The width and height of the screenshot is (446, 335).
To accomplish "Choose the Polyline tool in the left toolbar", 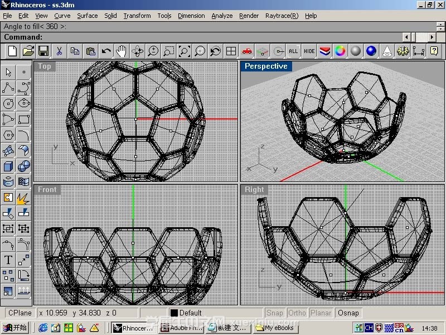I will (8, 88).
